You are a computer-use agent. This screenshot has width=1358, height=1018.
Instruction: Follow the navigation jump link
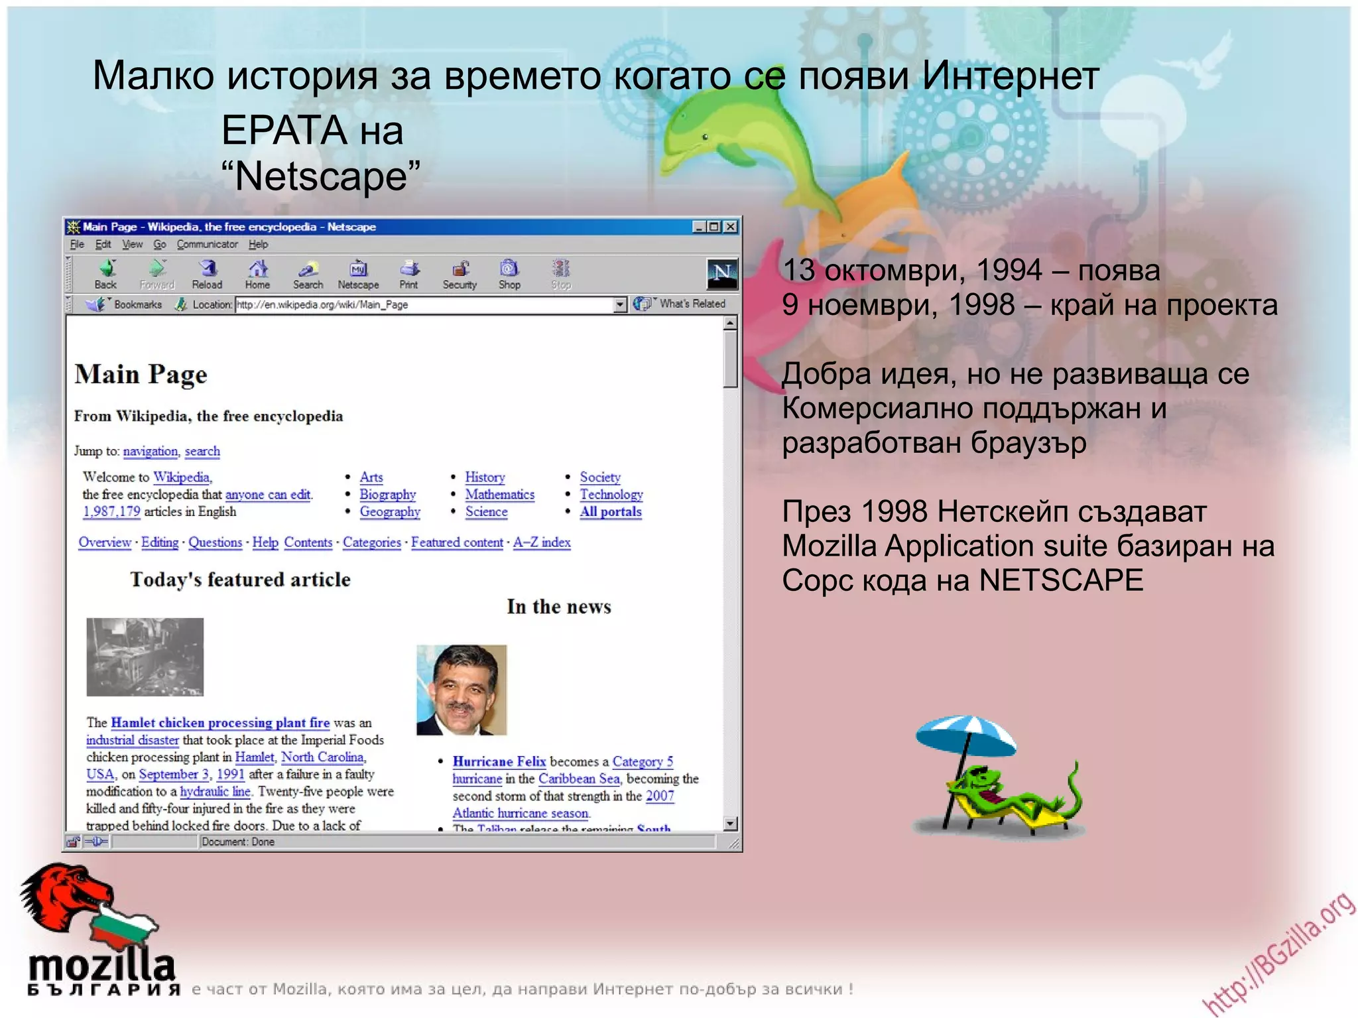click(x=151, y=452)
